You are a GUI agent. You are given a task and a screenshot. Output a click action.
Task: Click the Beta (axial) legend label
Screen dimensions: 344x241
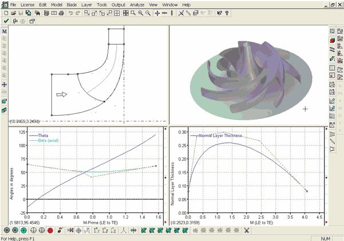click(48, 140)
